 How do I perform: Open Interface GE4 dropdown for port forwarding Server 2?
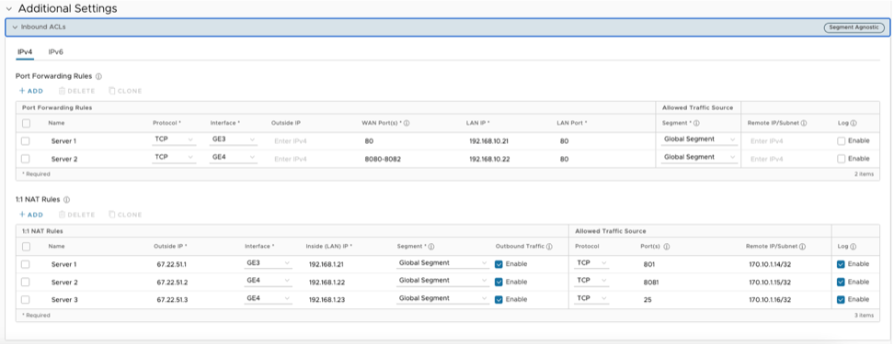234,158
